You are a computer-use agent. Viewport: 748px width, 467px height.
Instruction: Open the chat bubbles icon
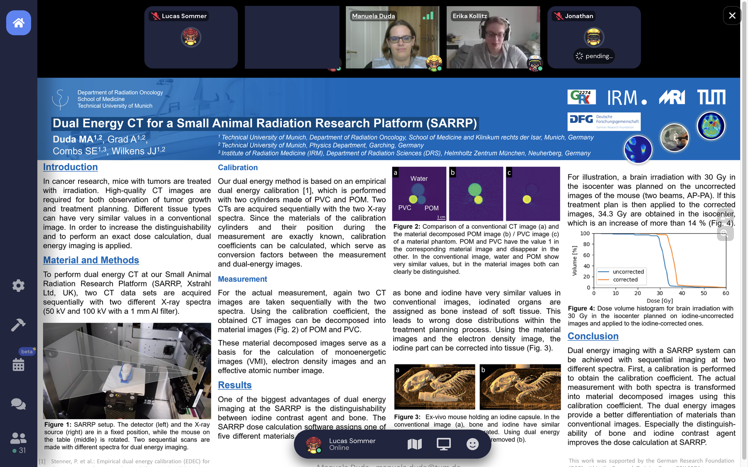pyautogui.click(x=18, y=404)
